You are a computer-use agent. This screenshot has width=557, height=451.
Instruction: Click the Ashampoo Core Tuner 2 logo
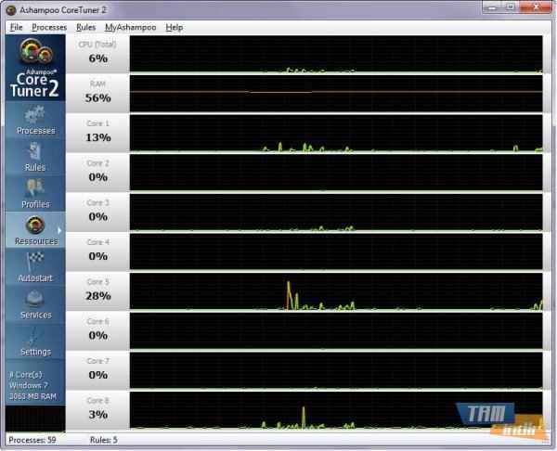click(x=35, y=68)
